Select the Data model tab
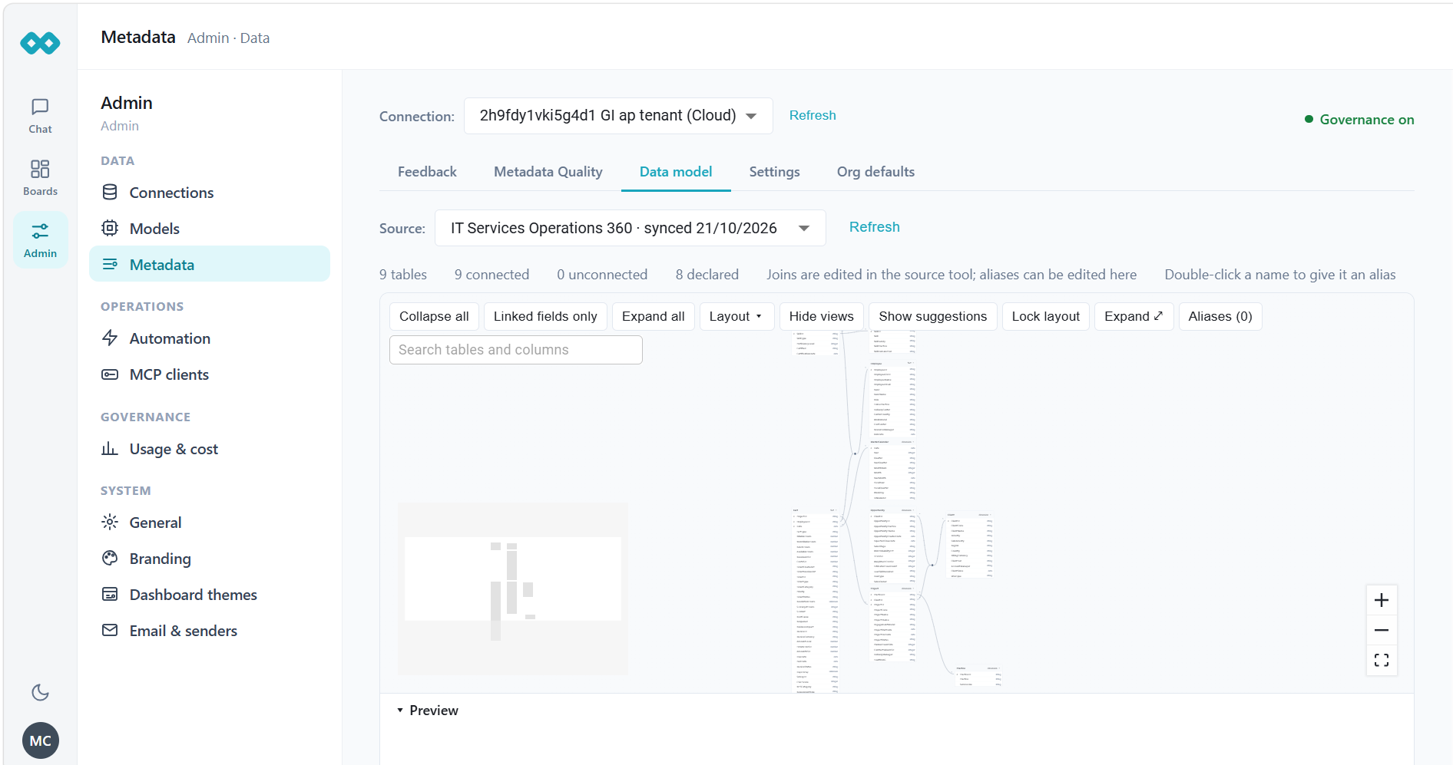This screenshot has height=765, width=1453. 676,172
